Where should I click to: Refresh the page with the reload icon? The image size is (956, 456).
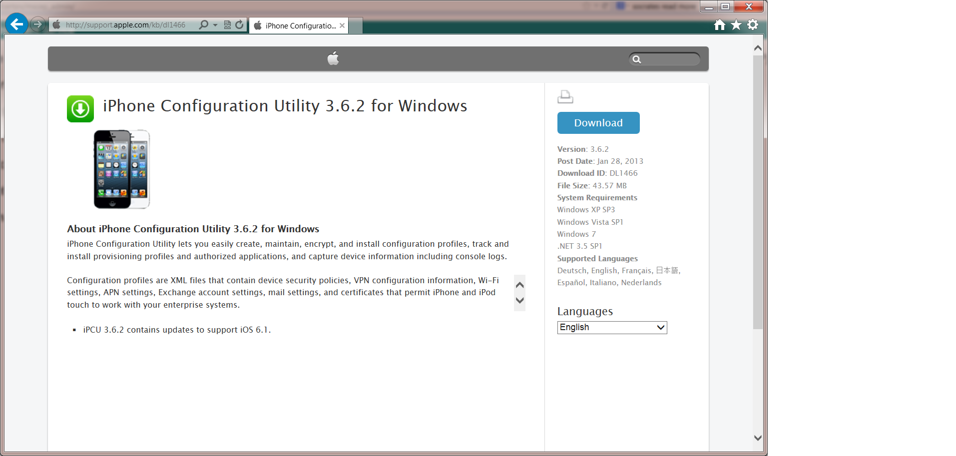pos(240,25)
